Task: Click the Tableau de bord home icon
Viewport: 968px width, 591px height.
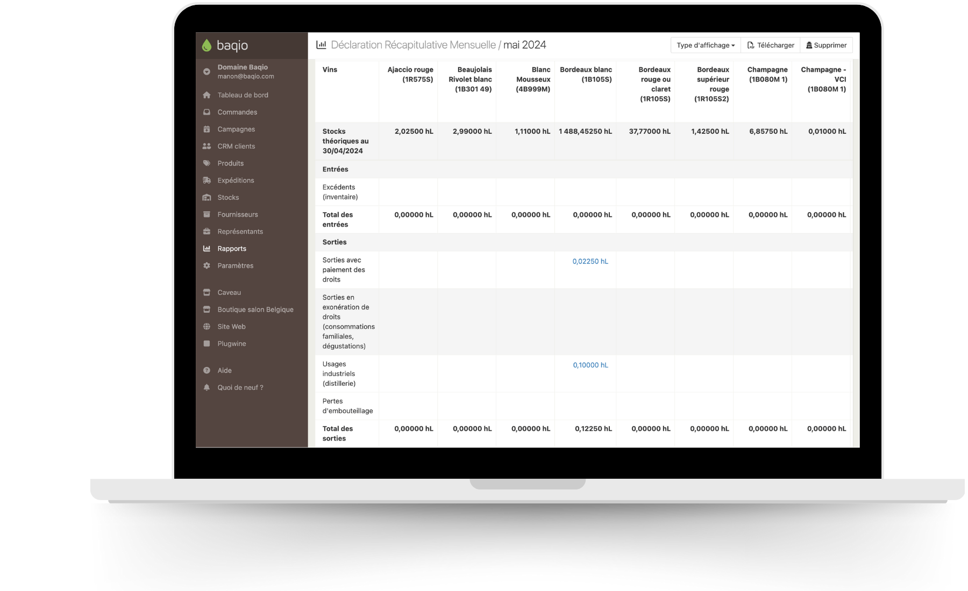Action: pos(207,95)
